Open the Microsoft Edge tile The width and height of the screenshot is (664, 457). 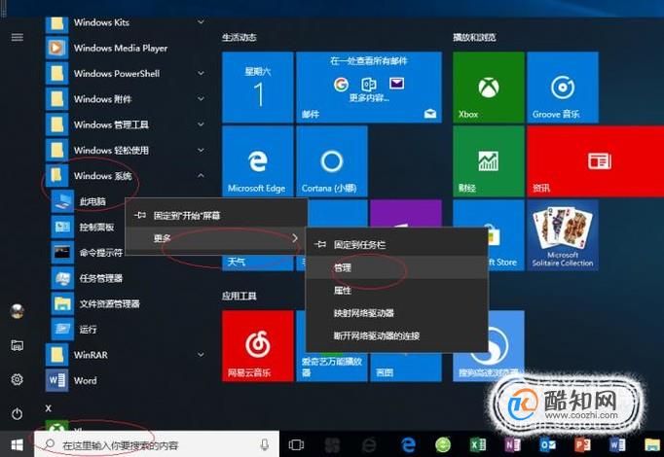(257, 161)
